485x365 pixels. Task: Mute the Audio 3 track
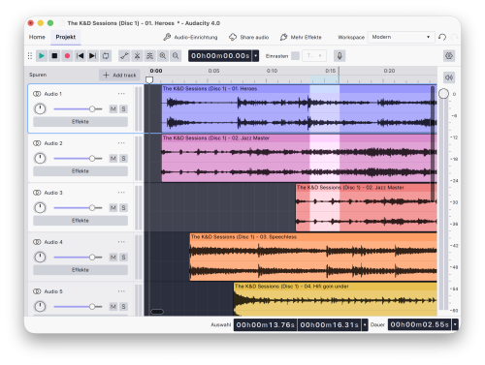pos(113,208)
